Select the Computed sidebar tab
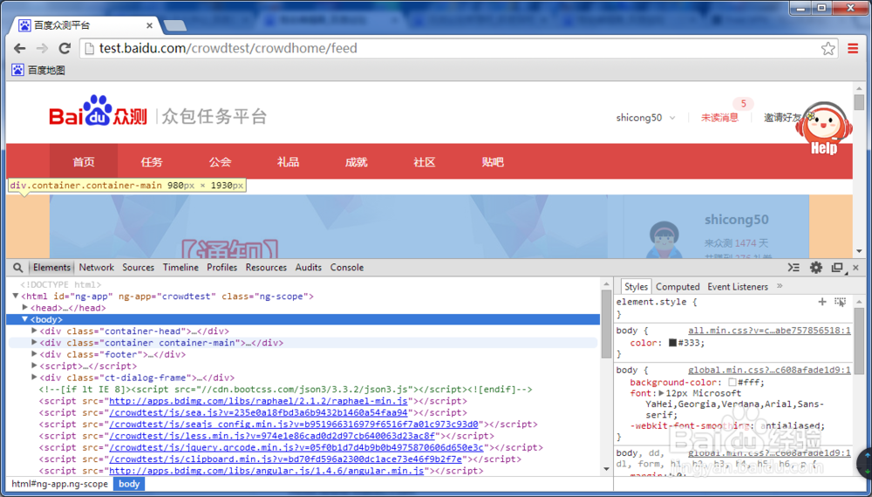This screenshot has height=497, width=872. [x=678, y=287]
